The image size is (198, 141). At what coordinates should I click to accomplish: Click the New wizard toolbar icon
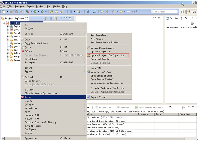pos(4,12)
